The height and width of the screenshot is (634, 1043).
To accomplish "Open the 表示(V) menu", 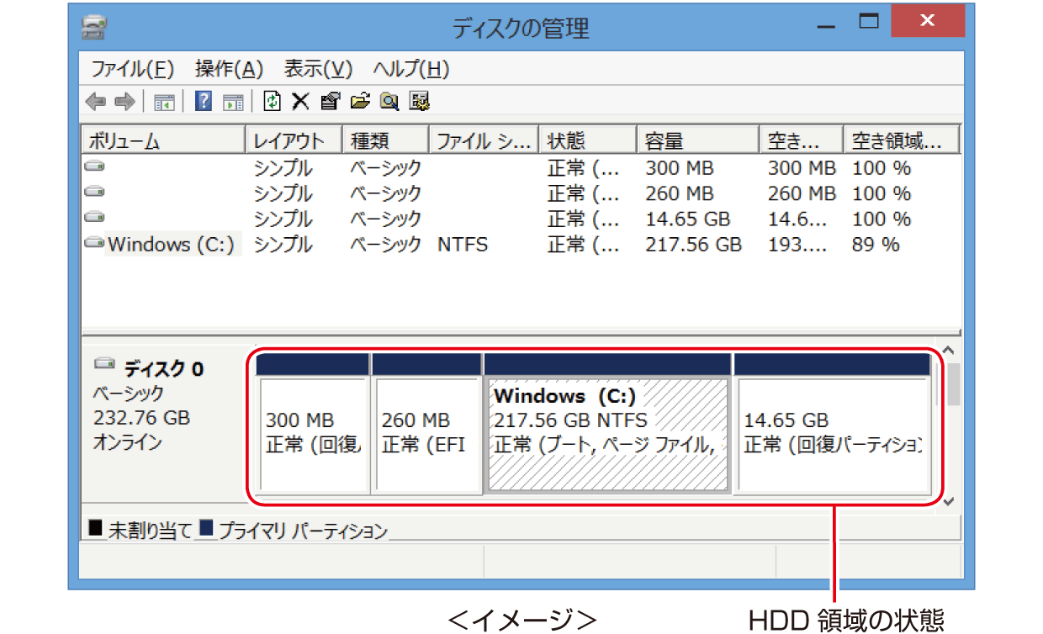I will 318,69.
